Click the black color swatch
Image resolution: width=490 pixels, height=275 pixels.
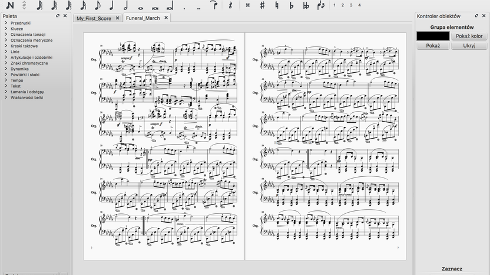click(x=433, y=36)
